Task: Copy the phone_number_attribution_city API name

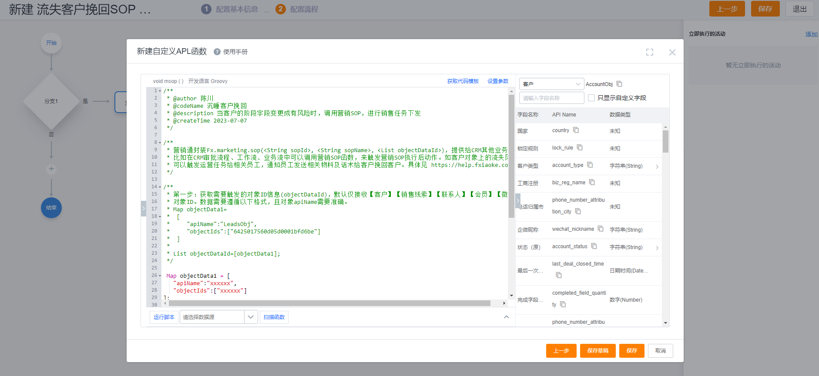Action: coord(578,211)
